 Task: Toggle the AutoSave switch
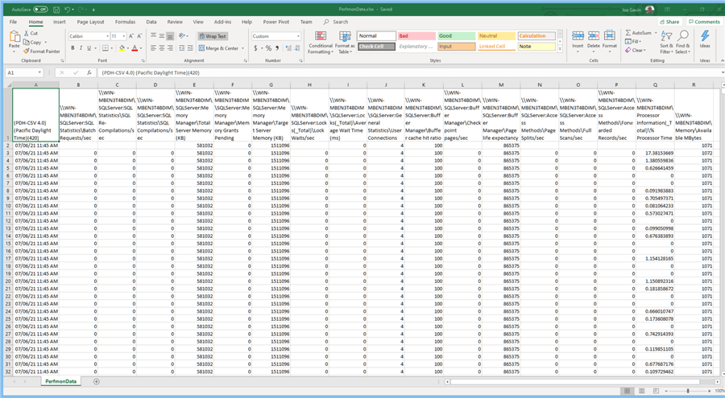(x=39, y=9)
